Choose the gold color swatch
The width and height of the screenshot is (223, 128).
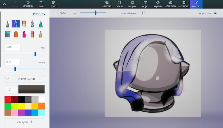pos(35,106)
